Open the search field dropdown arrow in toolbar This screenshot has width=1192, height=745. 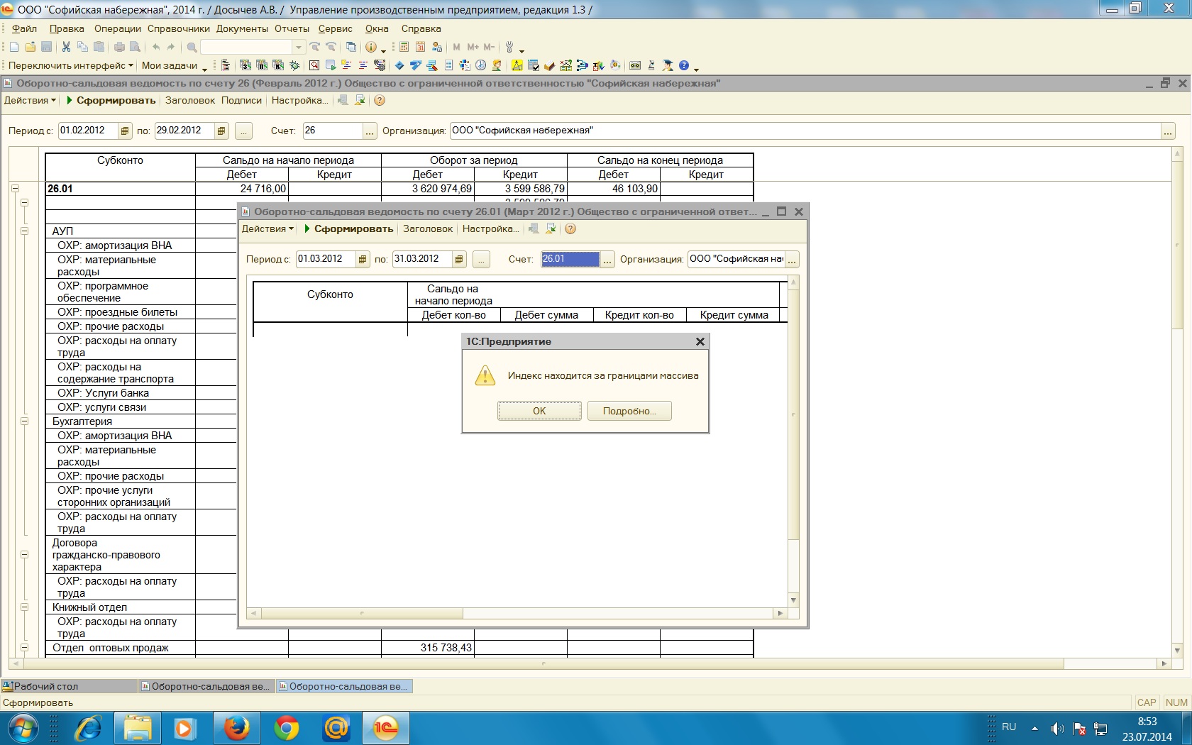[x=299, y=47]
